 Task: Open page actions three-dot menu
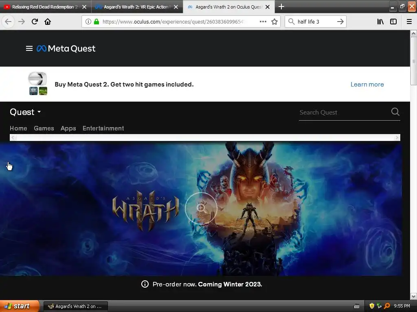263,22
